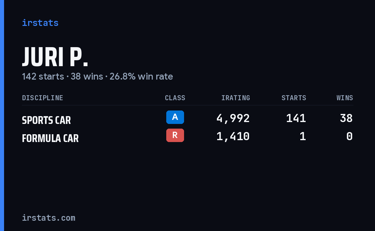The width and height of the screenshot is (375, 231).
Task: Click the Formula Car wins value 0
Action: 349,136
